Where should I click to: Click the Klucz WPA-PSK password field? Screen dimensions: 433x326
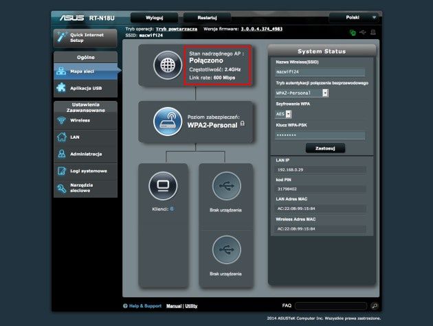click(320, 135)
